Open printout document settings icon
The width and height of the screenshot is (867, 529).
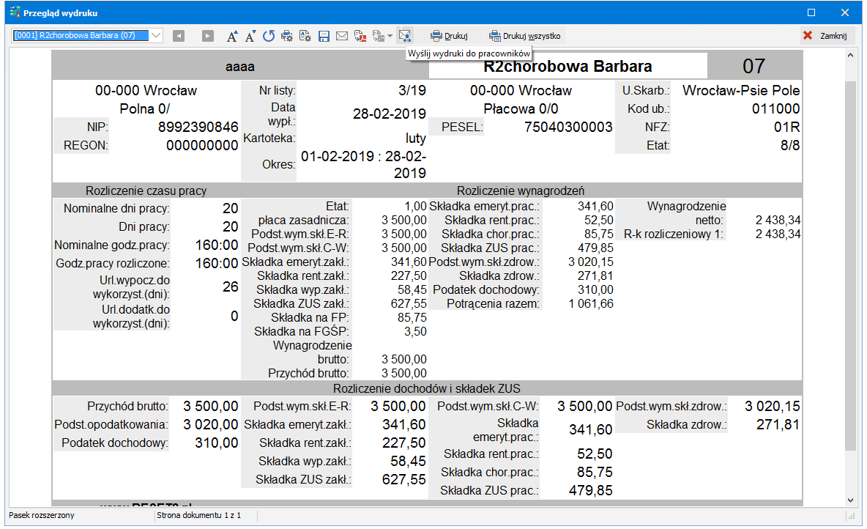pyautogui.click(x=305, y=35)
